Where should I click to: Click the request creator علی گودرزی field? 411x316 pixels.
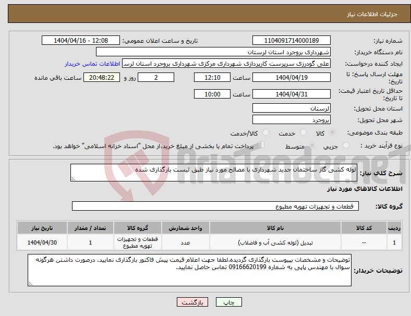coord(226,64)
